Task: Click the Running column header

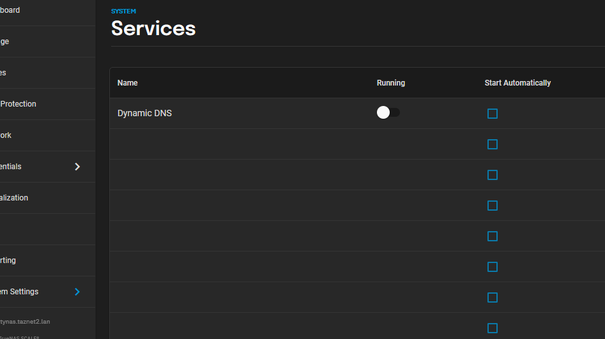Action: pos(391,83)
